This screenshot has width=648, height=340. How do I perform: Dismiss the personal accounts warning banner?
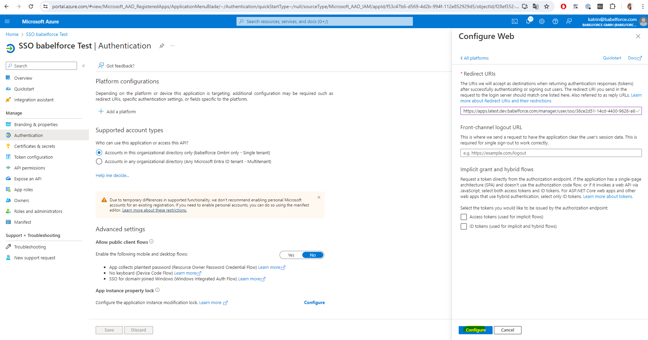tap(319, 197)
